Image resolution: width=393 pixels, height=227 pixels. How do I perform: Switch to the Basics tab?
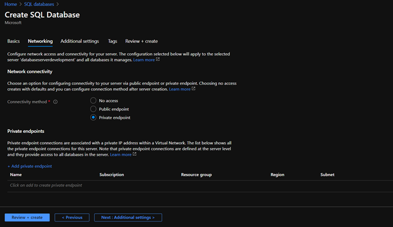13,41
